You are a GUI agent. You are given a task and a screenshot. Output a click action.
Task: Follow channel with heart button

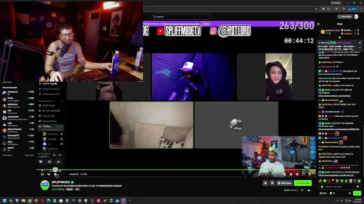point(272,183)
